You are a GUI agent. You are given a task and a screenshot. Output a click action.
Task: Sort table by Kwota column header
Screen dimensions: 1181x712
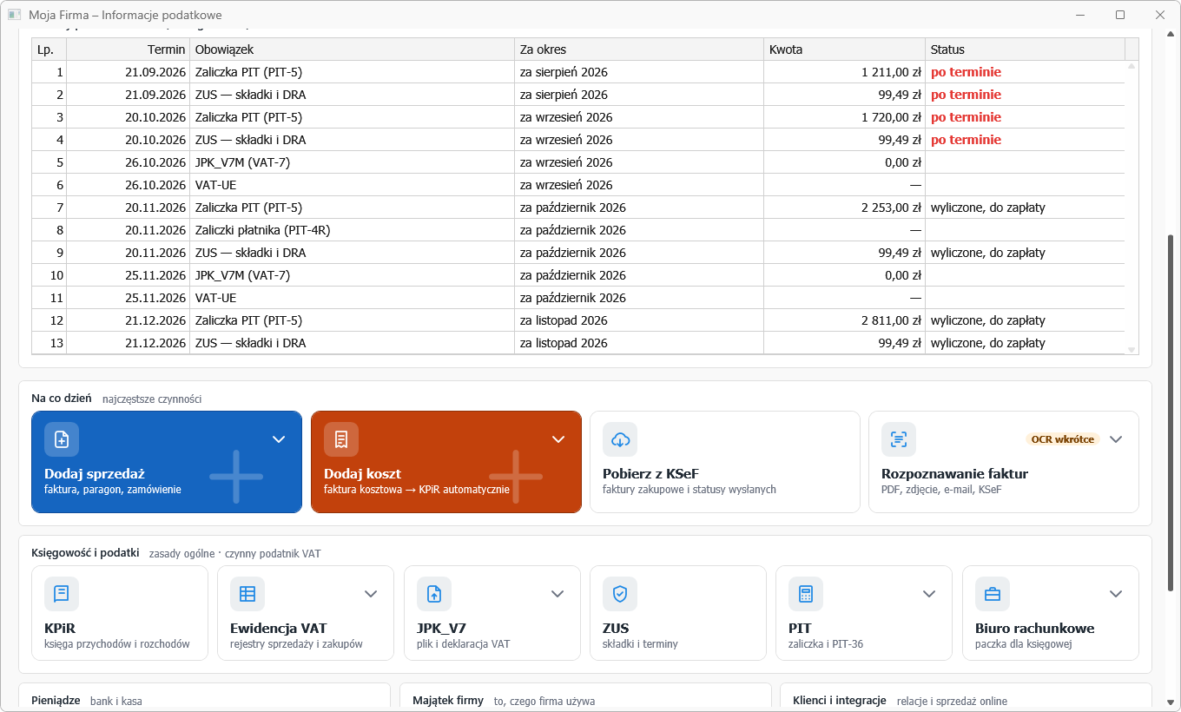tap(845, 49)
